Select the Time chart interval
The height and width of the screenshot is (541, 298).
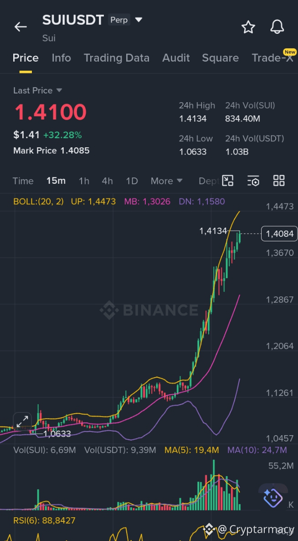[x=23, y=181]
